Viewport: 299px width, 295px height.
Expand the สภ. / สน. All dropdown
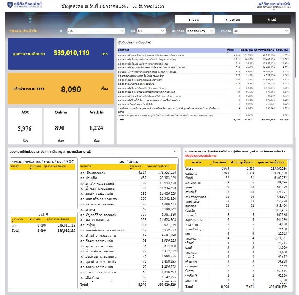[x=262, y=31]
